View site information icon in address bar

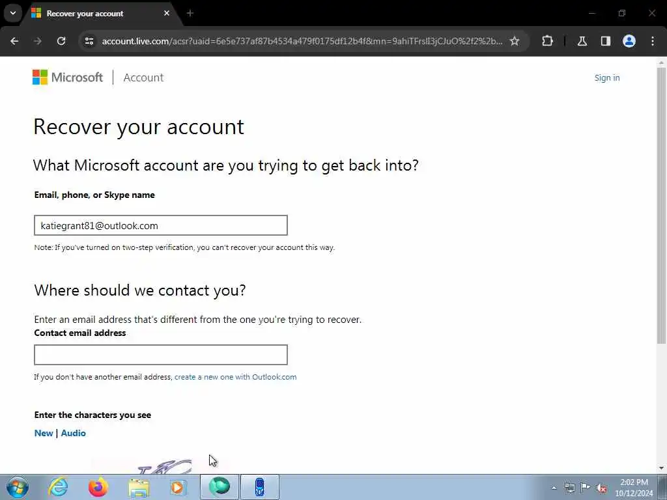coord(89,41)
